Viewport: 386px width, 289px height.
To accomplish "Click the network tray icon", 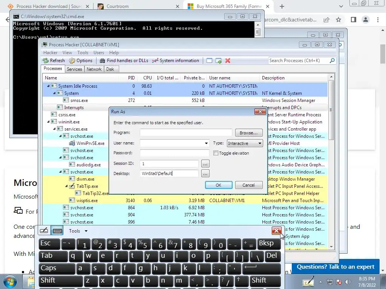I will pos(329,282).
